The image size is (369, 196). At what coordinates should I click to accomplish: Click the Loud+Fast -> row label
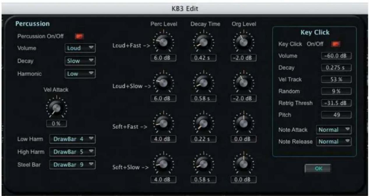(x=132, y=46)
